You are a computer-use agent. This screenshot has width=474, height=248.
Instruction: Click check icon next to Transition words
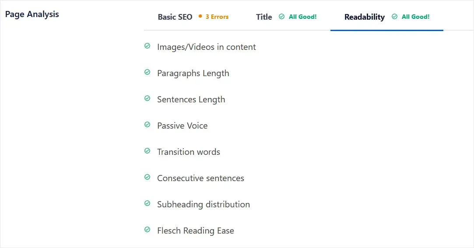click(x=147, y=151)
